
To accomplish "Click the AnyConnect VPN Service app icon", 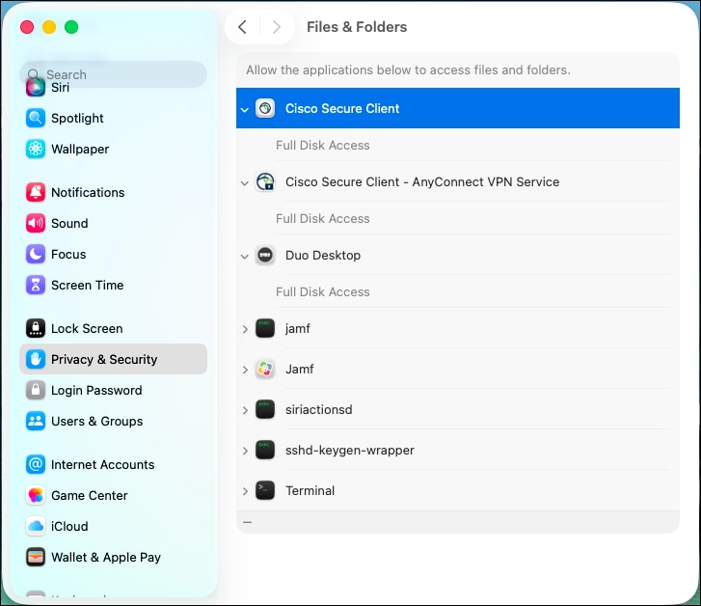I will (265, 181).
